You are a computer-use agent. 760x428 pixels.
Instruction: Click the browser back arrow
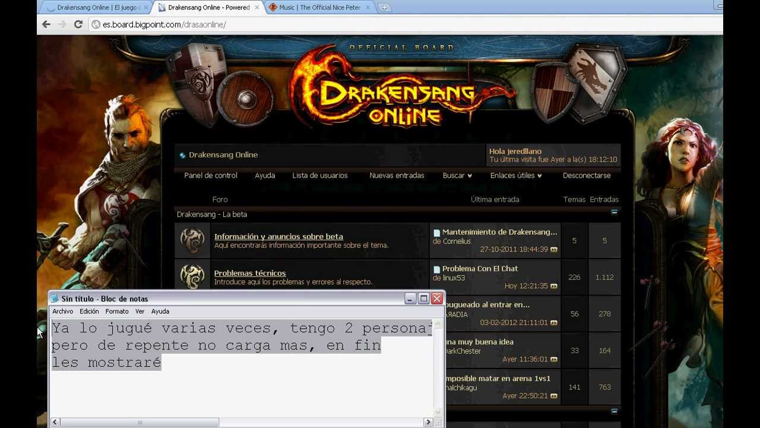click(46, 24)
